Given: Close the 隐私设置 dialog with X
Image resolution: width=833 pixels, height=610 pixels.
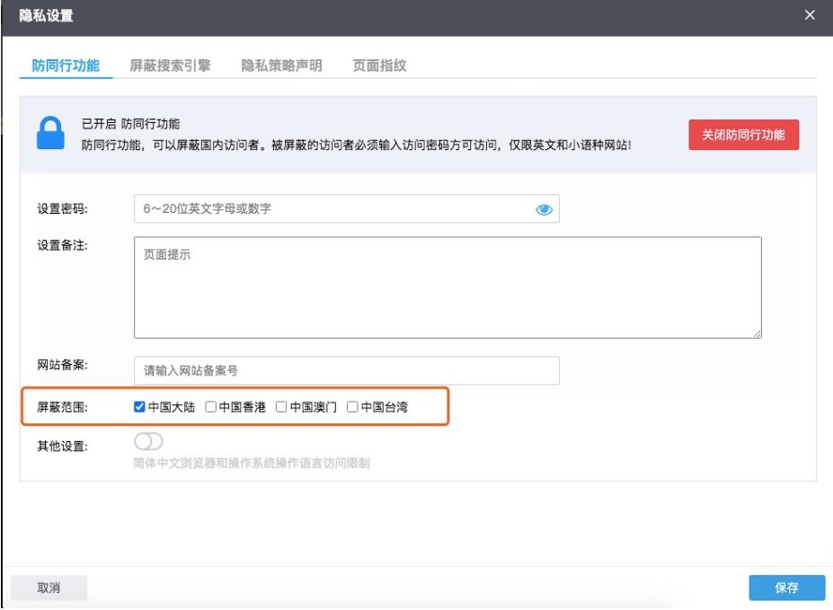Looking at the screenshot, I should [810, 15].
